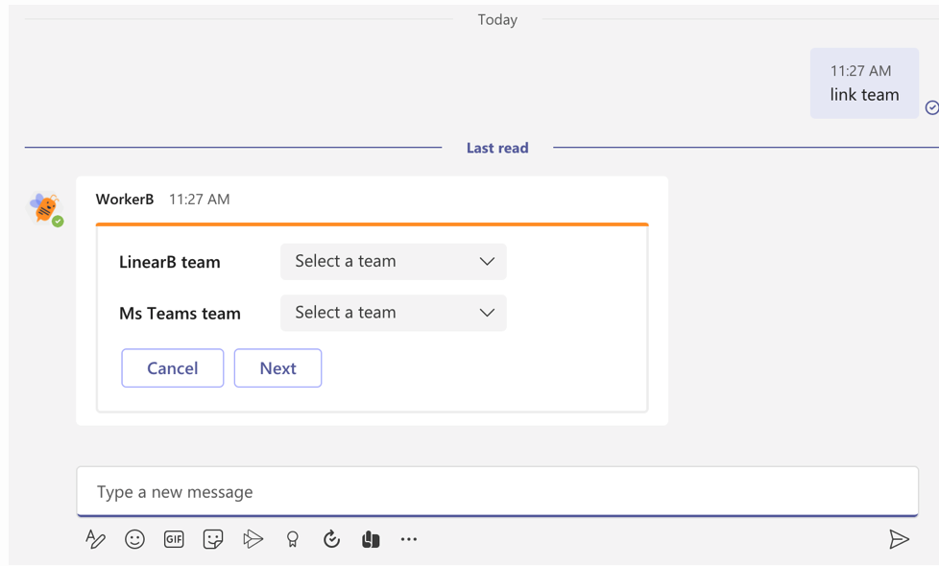Open the LinearB team dropdown
The image size is (939, 566).
point(394,262)
